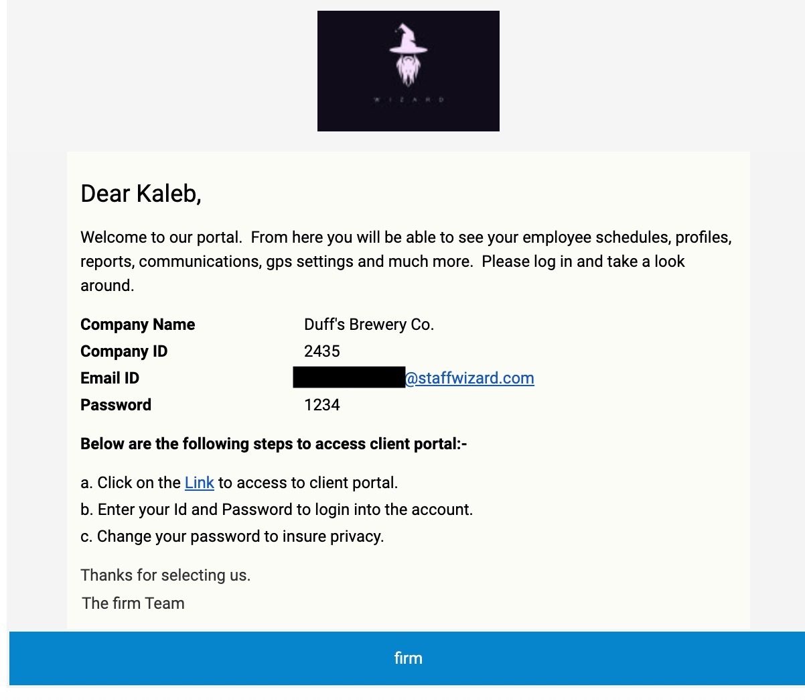
Task: Click the bold steps to access heading
Action: (x=273, y=444)
